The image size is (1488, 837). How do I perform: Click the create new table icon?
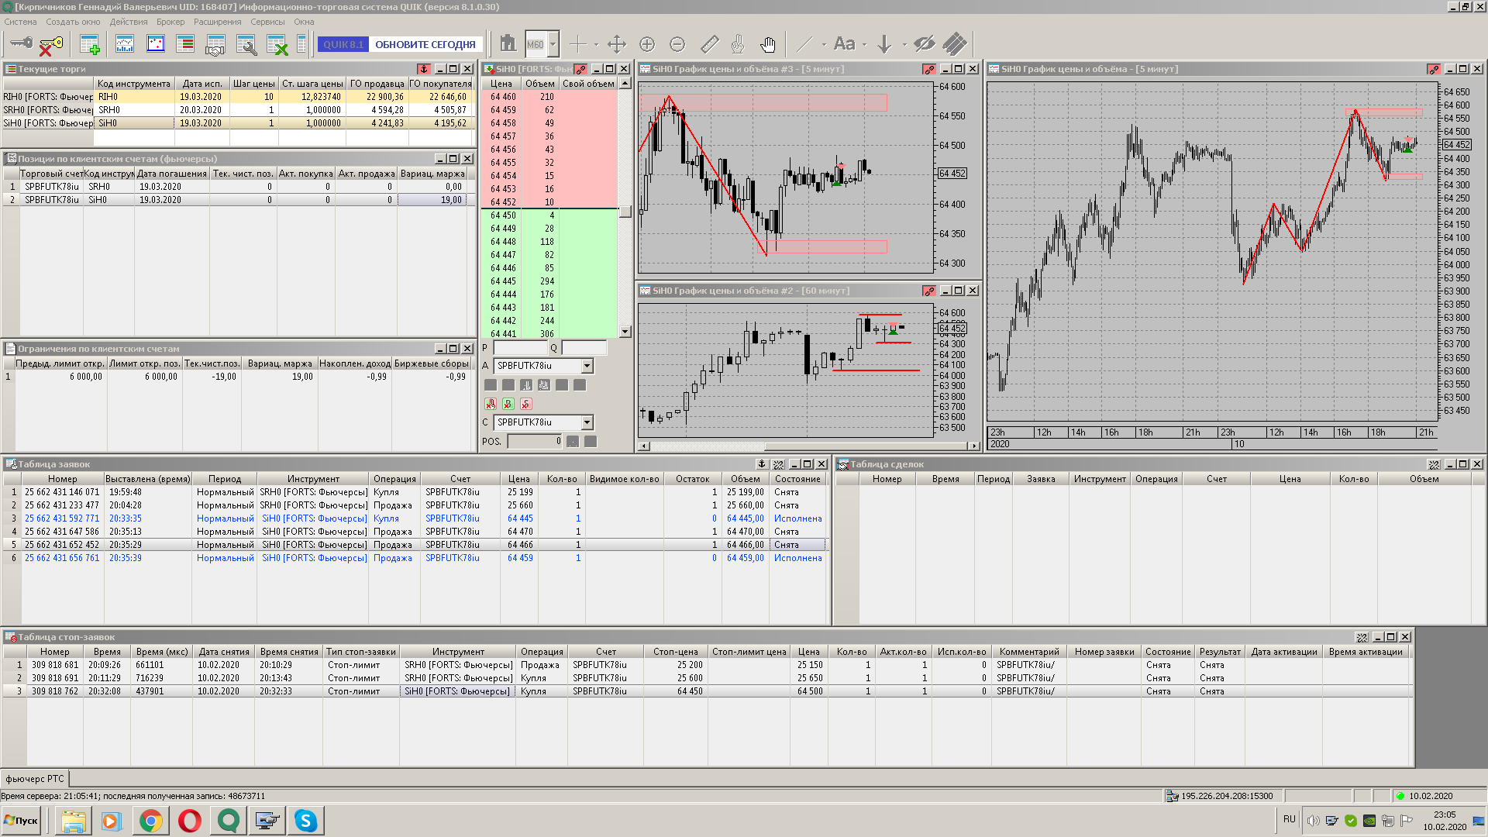[x=90, y=44]
